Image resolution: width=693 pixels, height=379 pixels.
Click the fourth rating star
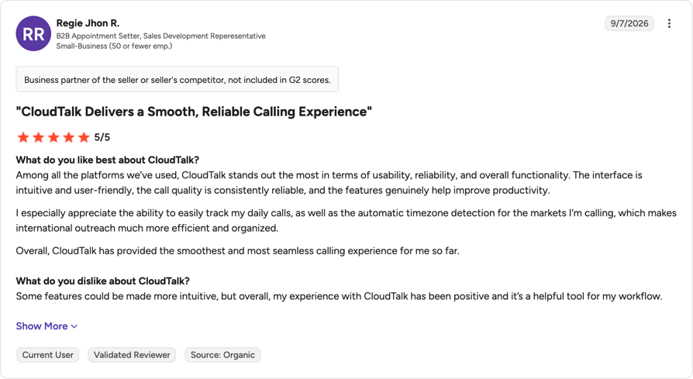click(68, 137)
